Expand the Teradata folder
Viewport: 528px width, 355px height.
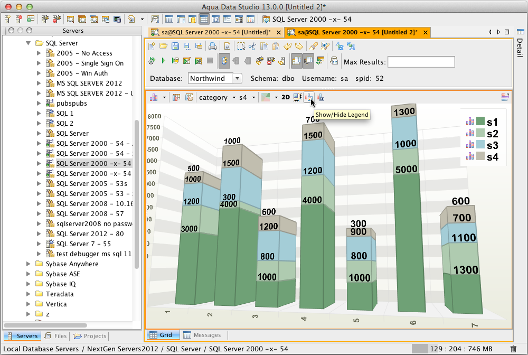[29, 294]
